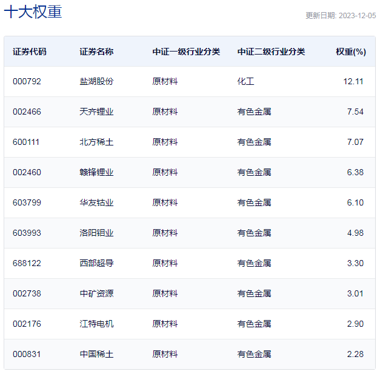
Task: Select stock code 603799
Action: pyautogui.click(x=27, y=202)
